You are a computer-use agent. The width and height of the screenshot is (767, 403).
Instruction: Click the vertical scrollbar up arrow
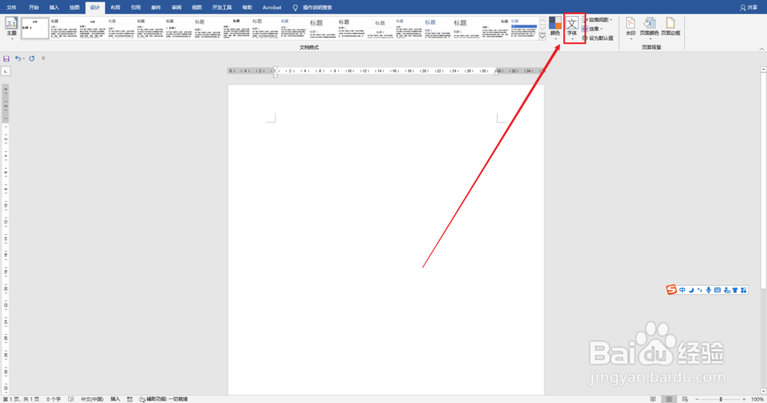pyautogui.click(x=763, y=70)
